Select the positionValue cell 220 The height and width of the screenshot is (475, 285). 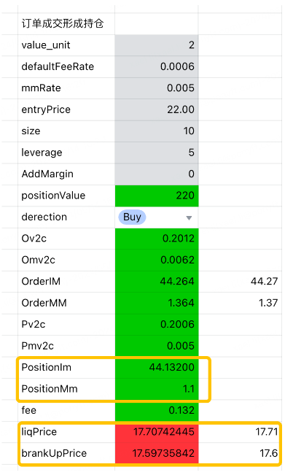click(x=157, y=196)
